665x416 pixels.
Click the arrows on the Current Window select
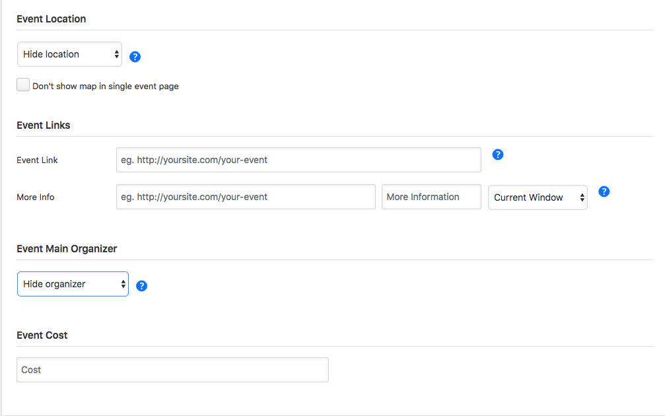click(581, 197)
